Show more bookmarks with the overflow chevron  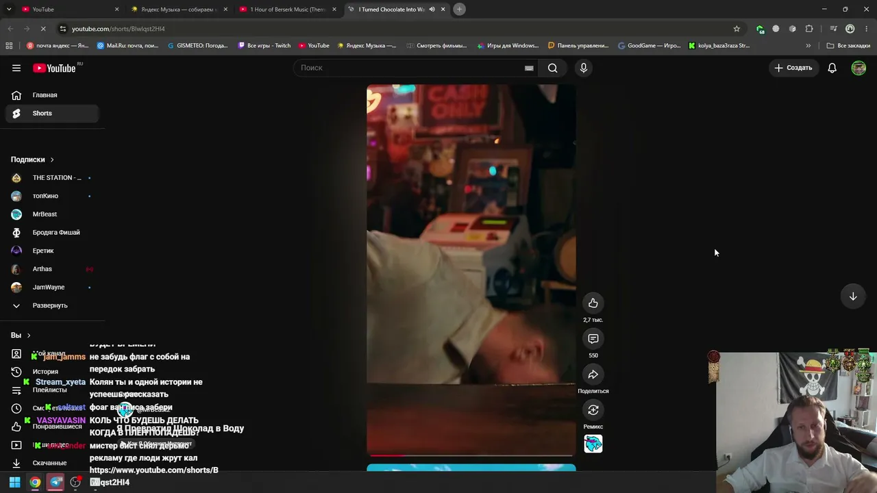808,46
